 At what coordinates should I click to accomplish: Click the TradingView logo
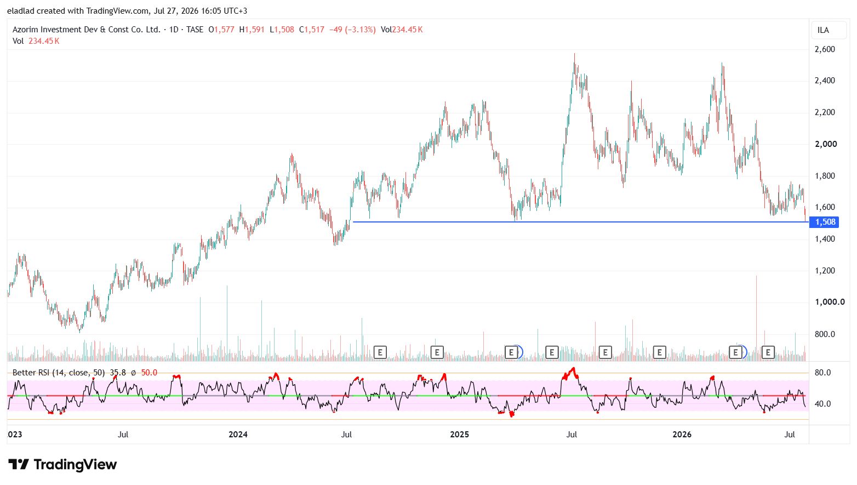click(x=62, y=465)
